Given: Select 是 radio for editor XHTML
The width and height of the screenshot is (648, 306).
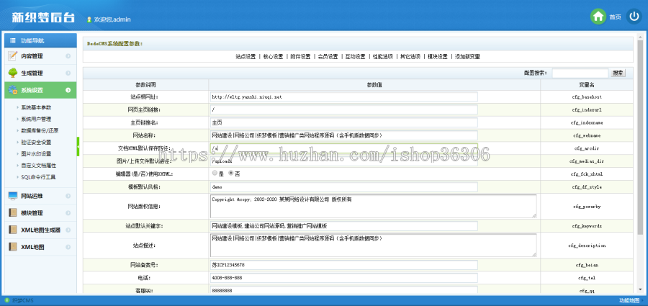Looking at the screenshot, I should [215, 174].
